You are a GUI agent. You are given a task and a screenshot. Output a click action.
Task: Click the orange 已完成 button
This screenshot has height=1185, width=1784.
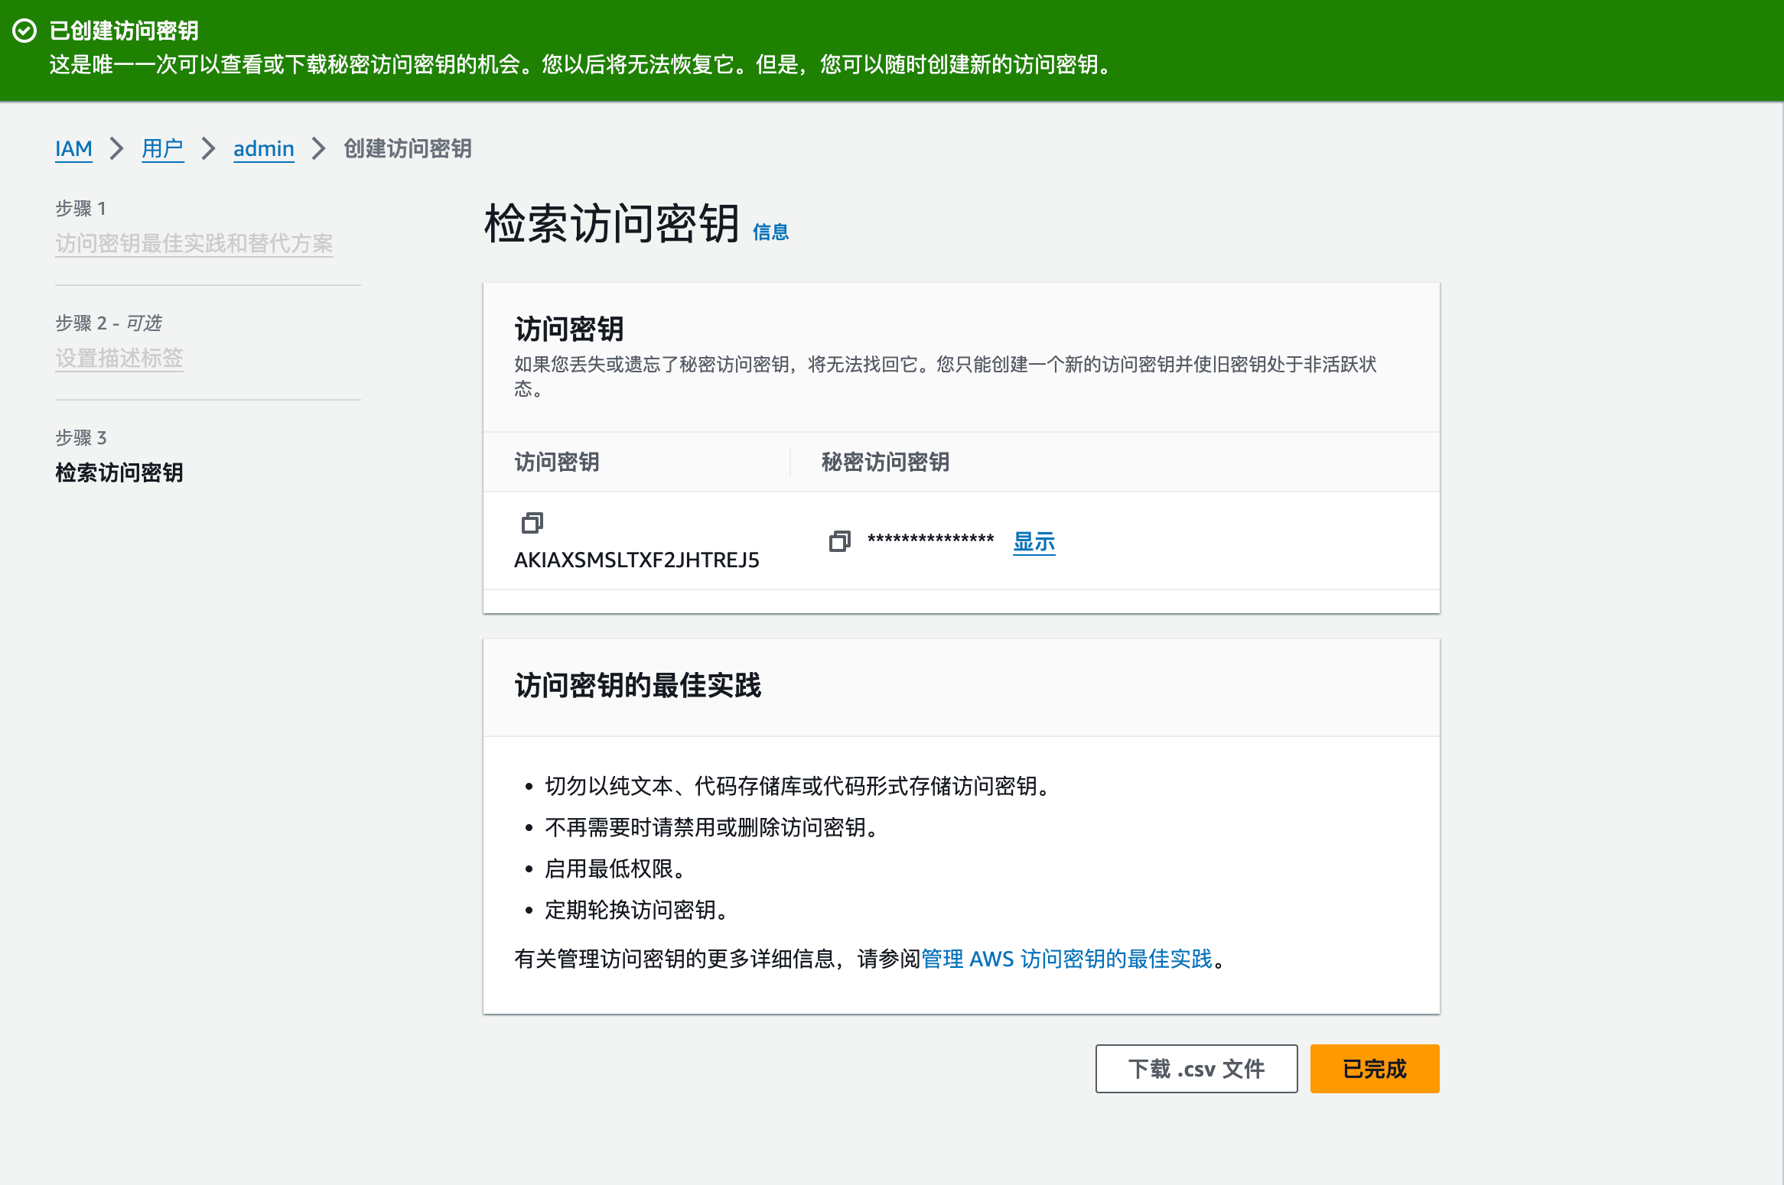pyautogui.click(x=1375, y=1069)
